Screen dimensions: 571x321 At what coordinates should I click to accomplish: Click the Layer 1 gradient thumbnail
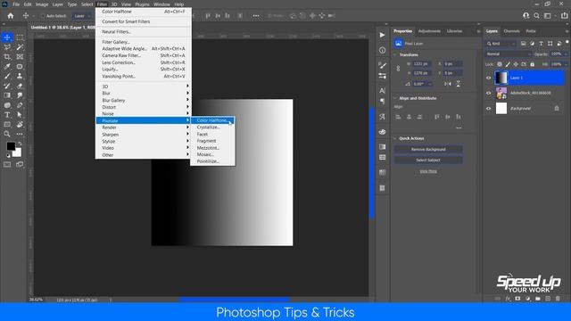[x=501, y=78]
